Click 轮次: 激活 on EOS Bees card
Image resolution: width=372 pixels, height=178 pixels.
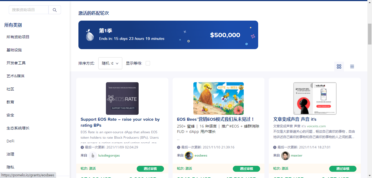tap(184, 169)
